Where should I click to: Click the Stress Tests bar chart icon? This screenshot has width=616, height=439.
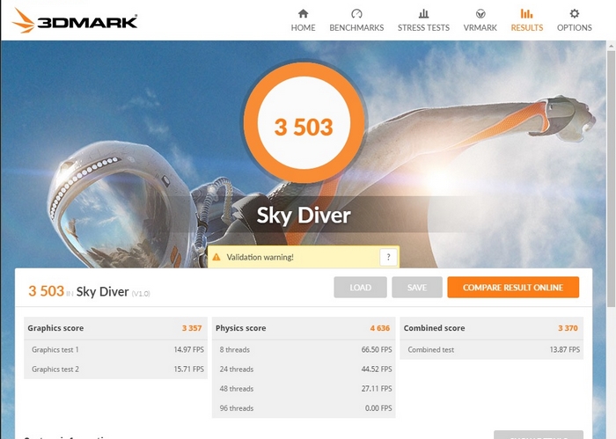coord(423,14)
